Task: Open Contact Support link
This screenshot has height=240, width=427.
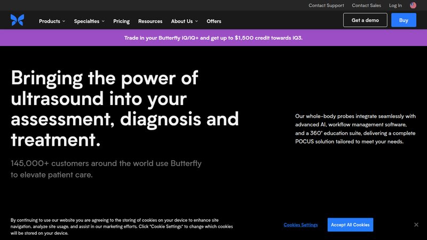Action: [x=326, y=5]
